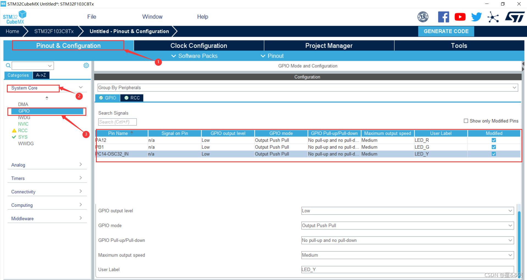Select NVIC in System Core list
This screenshot has height=280, width=527.
(23, 124)
